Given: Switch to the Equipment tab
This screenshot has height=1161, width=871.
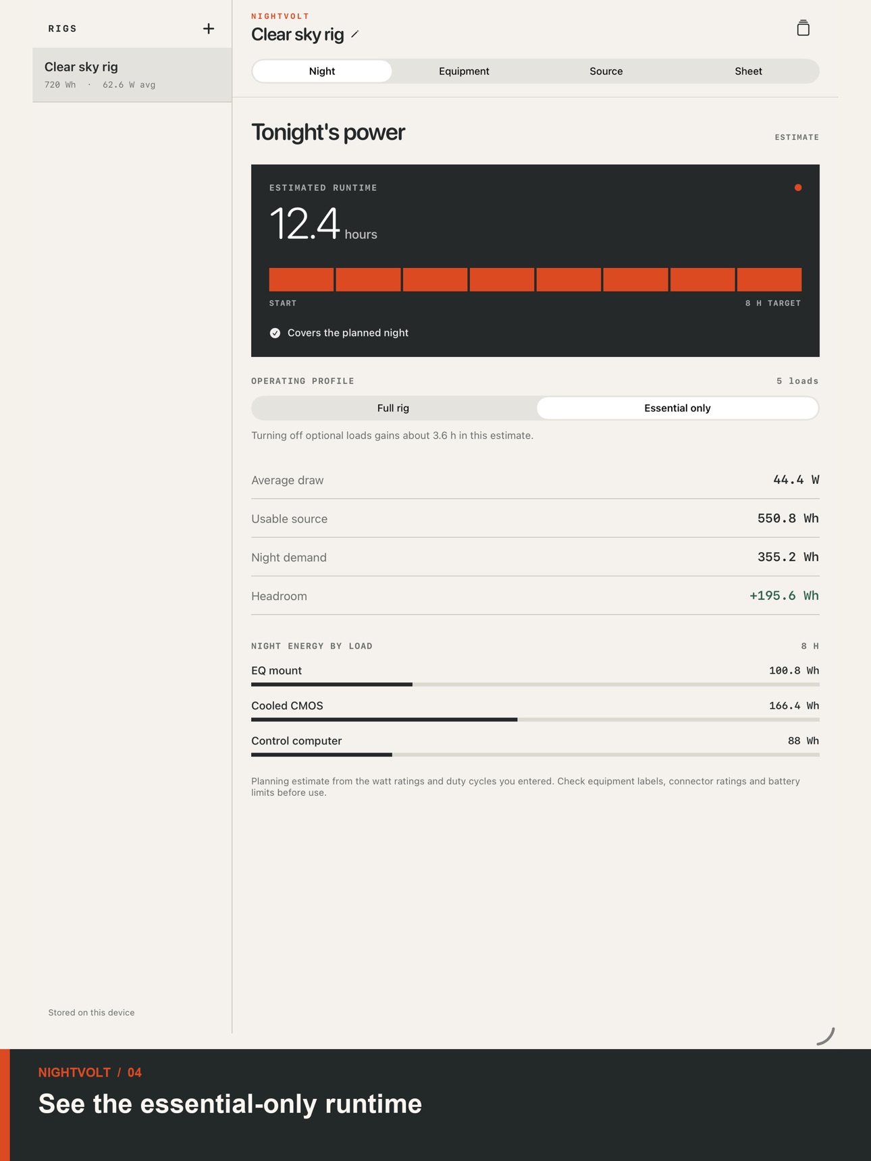Looking at the screenshot, I should click(x=464, y=71).
